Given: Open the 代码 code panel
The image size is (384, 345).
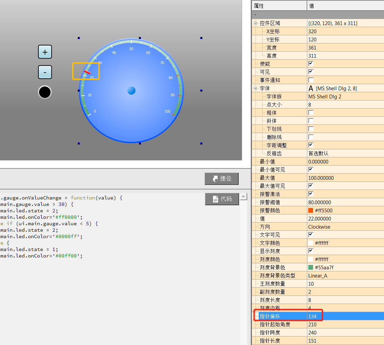Looking at the screenshot, I should (222, 199).
